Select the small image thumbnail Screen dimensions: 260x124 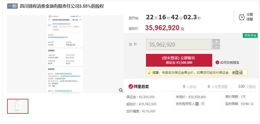click(x=18, y=106)
